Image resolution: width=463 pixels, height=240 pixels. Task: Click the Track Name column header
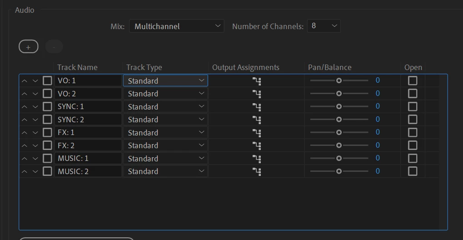point(77,67)
